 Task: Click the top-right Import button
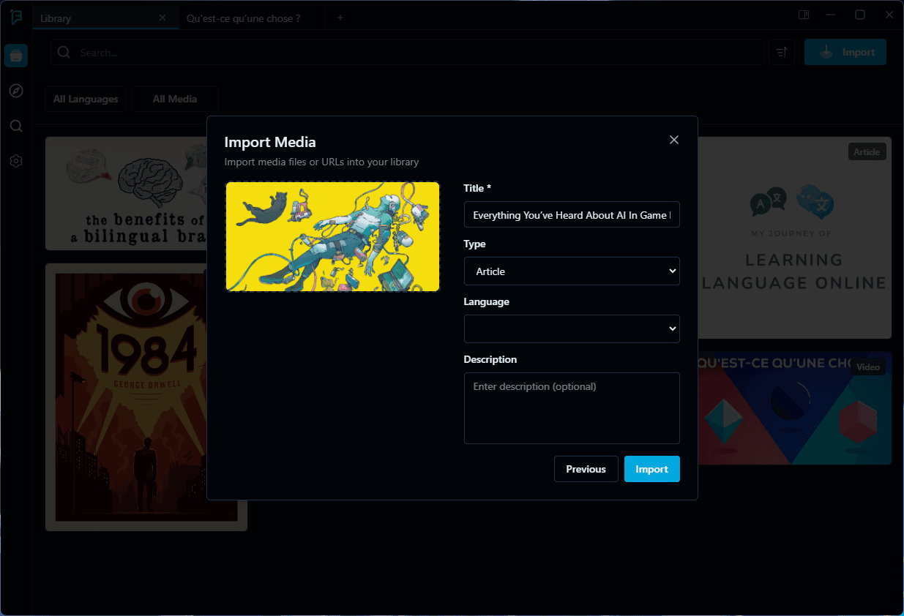click(x=845, y=53)
